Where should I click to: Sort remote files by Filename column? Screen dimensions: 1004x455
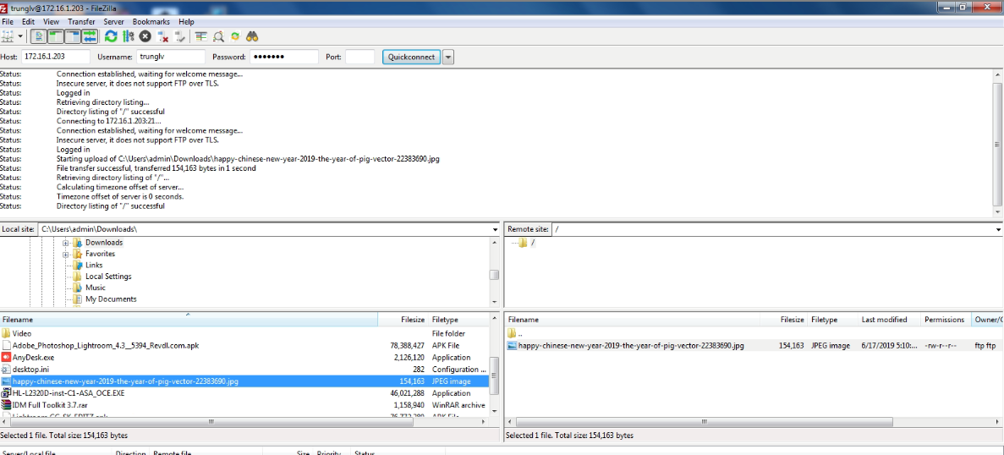point(633,320)
